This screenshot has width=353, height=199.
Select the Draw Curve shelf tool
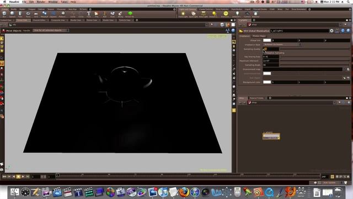73,14
